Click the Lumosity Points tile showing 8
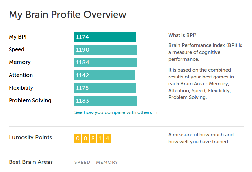Screen dimensions: 252x172 click(93, 138)
